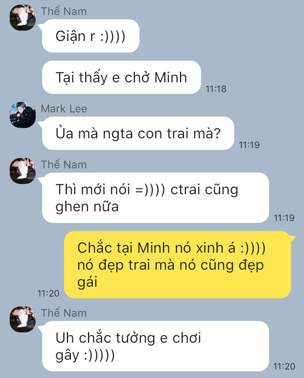The image size is (304, 378).
Task: Select the "Giận r :))))" message bubble
Action: click(x=90, y=36)
